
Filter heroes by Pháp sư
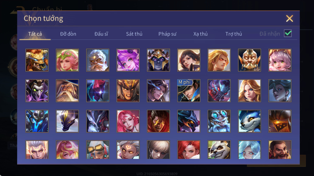click(x=167, y=34)
